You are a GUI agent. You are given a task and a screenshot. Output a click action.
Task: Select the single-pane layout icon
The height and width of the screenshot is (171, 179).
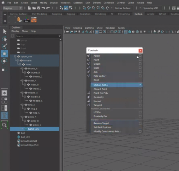click(x=4, y=93)
